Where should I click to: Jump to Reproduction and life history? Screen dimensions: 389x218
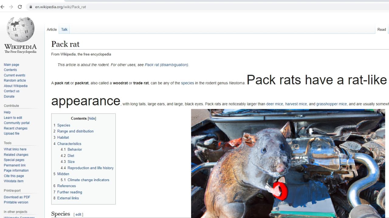(91, 168)
